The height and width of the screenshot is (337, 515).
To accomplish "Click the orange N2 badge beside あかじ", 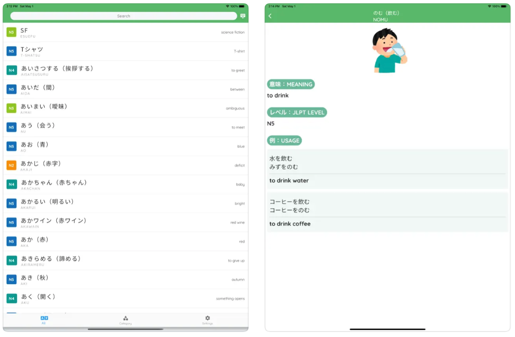I will pyautogui.click(x=11, y=165).
